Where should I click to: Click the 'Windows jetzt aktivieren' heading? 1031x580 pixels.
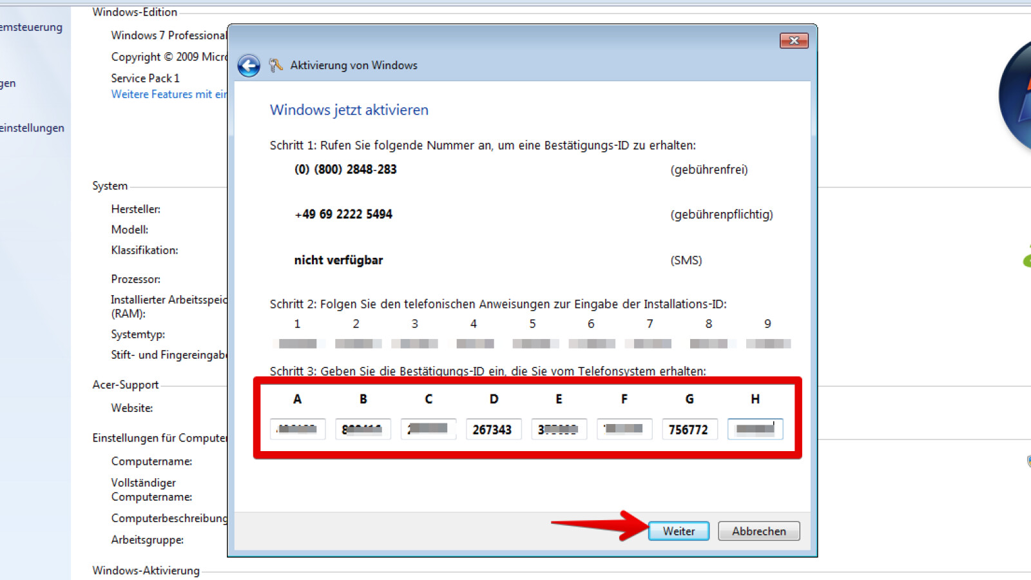click(x=349, y=110)
